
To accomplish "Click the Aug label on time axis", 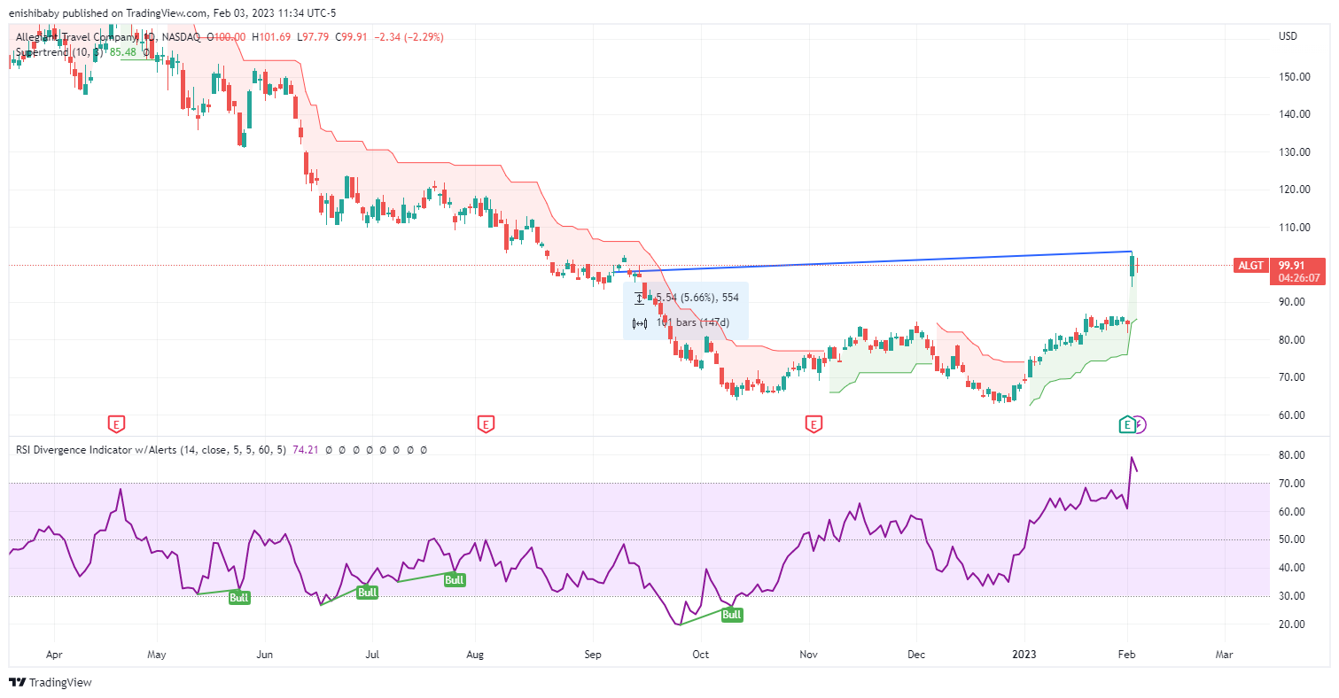I will [475, 655].
